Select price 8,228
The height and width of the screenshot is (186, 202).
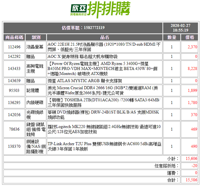point(192,69)
